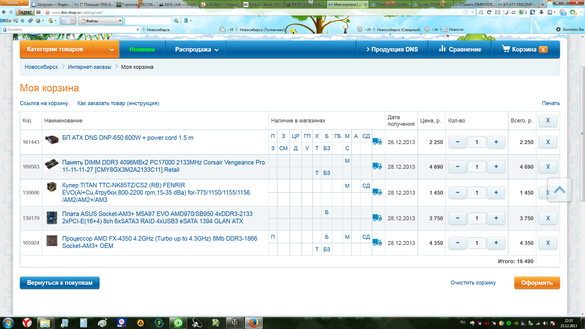The width and height of the screenshot is (585, 329).
Task: Click delivery truck icon for TITAN cooler row
Action: coord(377,192)
